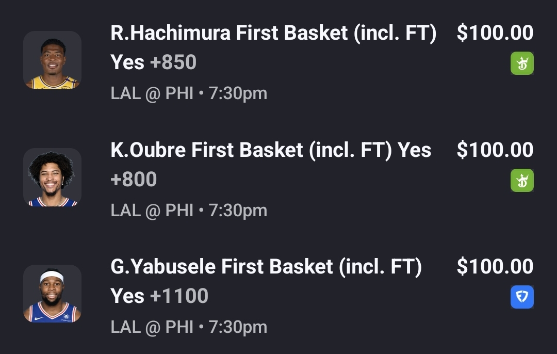
Task: Click the $100.00 stake on the Oubre bet
Action: click(495, 150)
